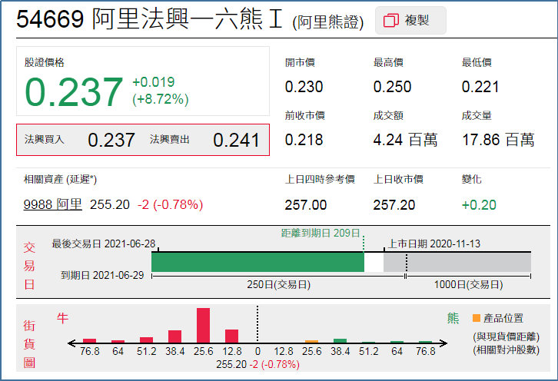This screenshot has width=558, height=381.
Task: Click the -2 (-0.78%) change beside 255.20
Action: point(170,204)
